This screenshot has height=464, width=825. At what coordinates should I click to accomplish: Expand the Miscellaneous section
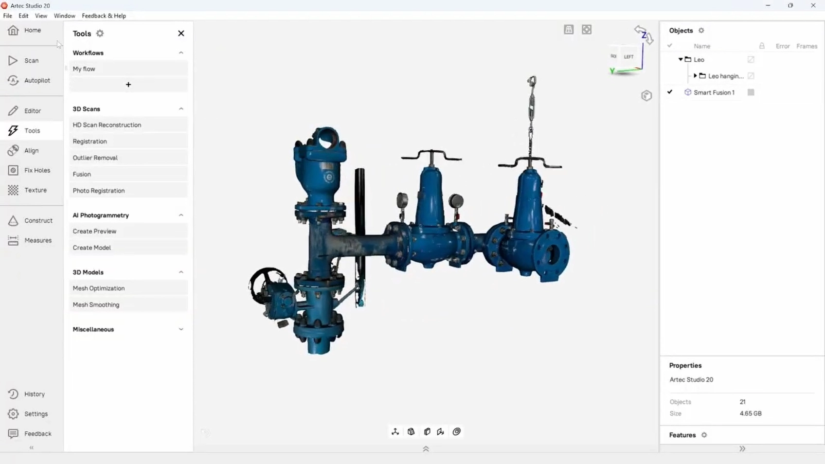[181, 329]
